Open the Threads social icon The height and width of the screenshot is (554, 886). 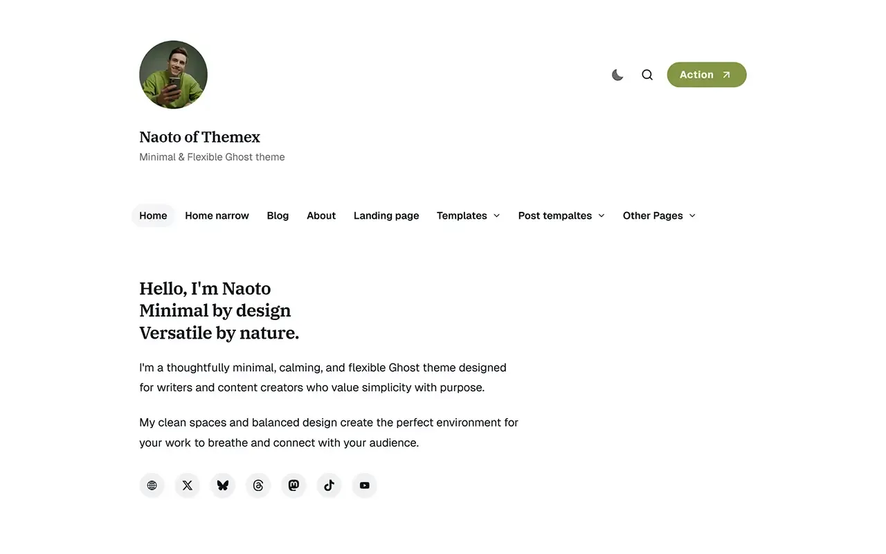point(257,485)
